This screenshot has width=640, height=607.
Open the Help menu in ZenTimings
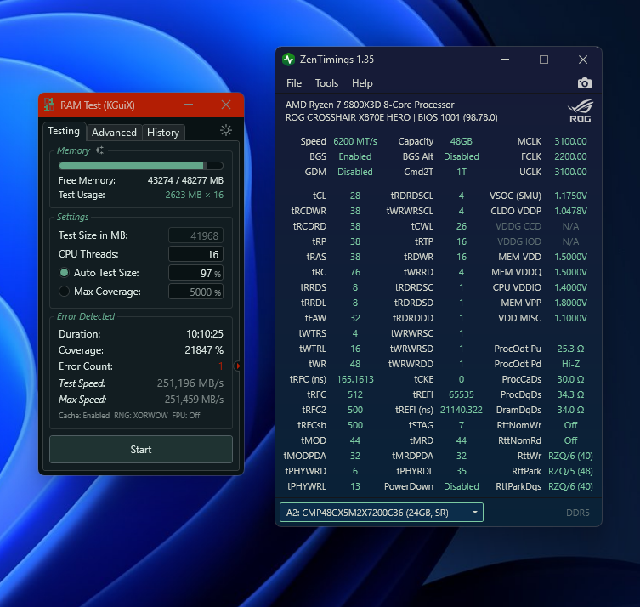tap(362, 83)
